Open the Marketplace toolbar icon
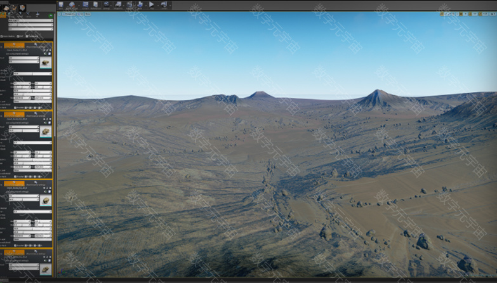The width and height of the screenshot is (497, 283). [96, 4]
